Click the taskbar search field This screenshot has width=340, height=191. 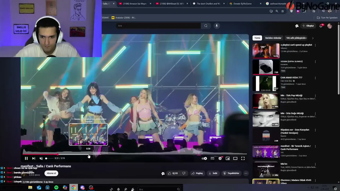[x=159, y=189]
